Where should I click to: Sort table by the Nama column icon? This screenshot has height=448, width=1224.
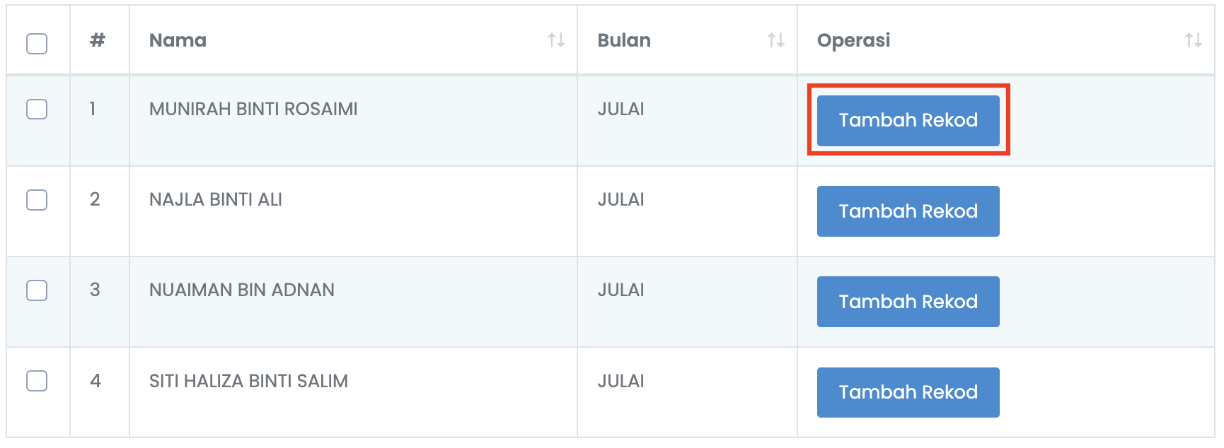556,40
